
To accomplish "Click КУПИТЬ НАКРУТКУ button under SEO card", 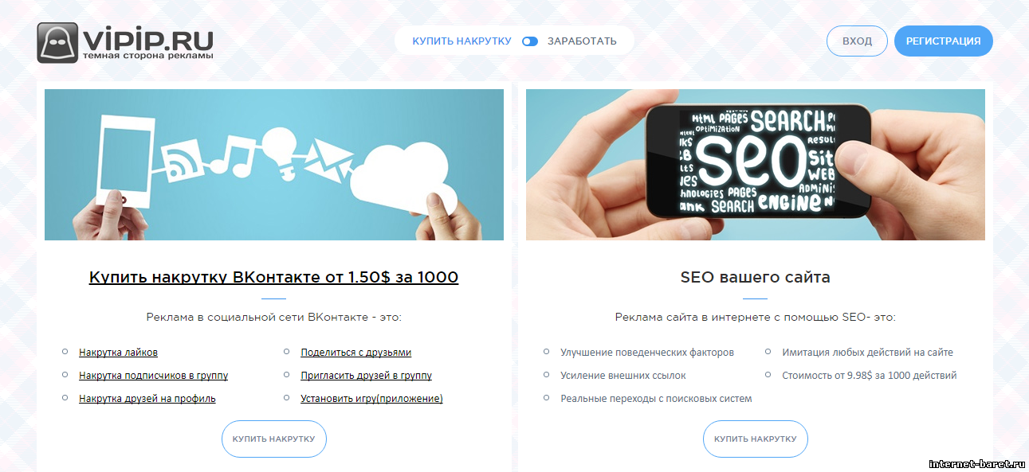I will point(756,439).
